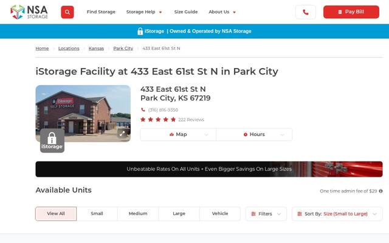The width and height of the screenshot is (389, 243).
Task: Click the phone call icon button in header
Action: point(306,12)
